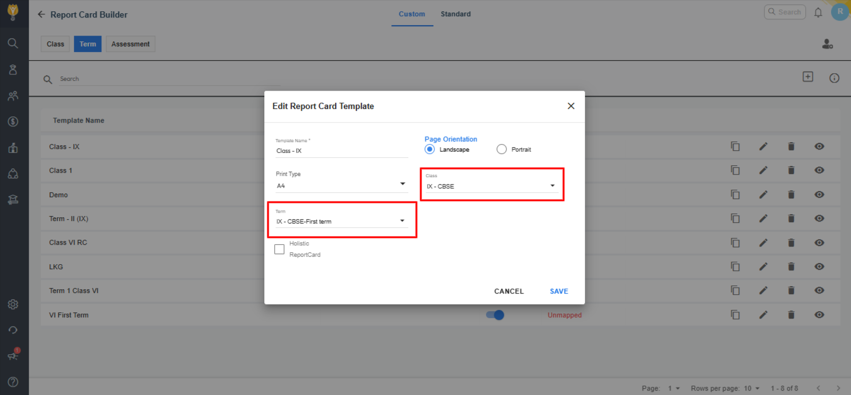Open the info icon near search
The height and width of the screenshot is (395, 851).
click(x=834, y=78)
